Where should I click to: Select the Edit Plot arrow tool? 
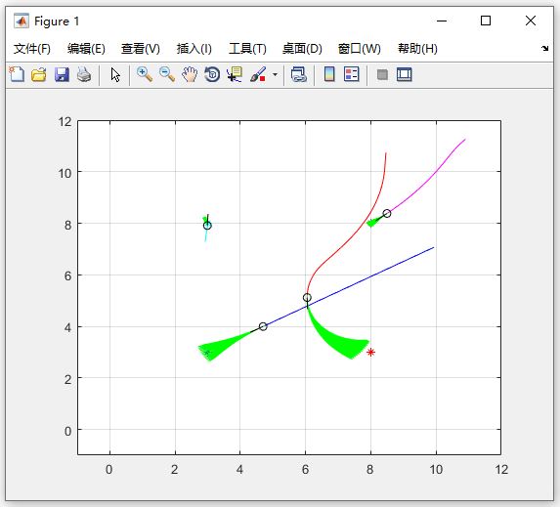tap(115, 75)
